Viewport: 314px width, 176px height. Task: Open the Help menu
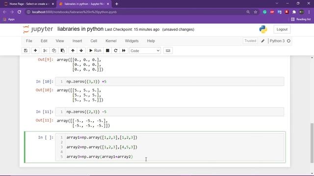(x=151, y=41)
